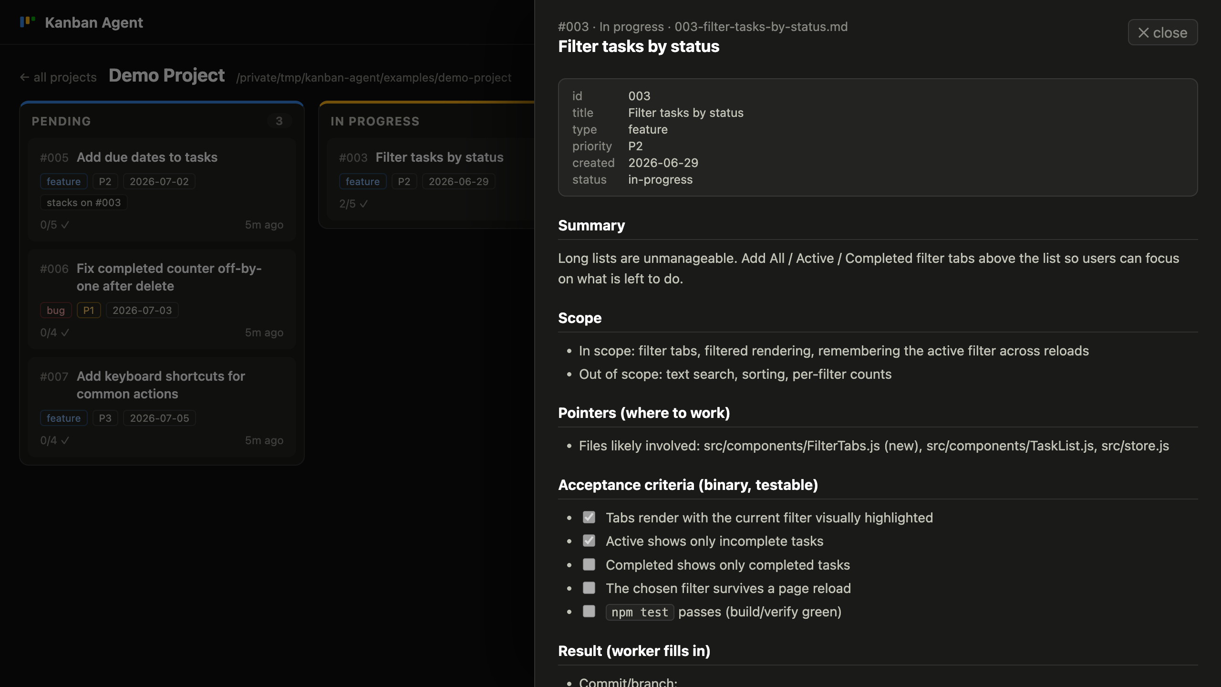Click the 0/5 checklist progress on card #005
This screenshot has width=1221, height=687.
(x=54, y=225)
